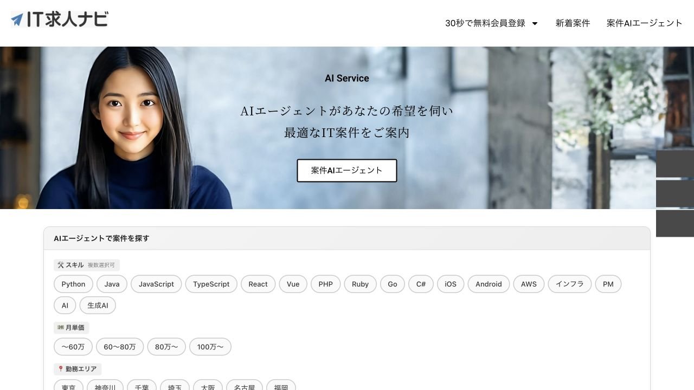Pick the 大阪 work area chip
This screenshot has height=390, width=694.
point(208,386)
